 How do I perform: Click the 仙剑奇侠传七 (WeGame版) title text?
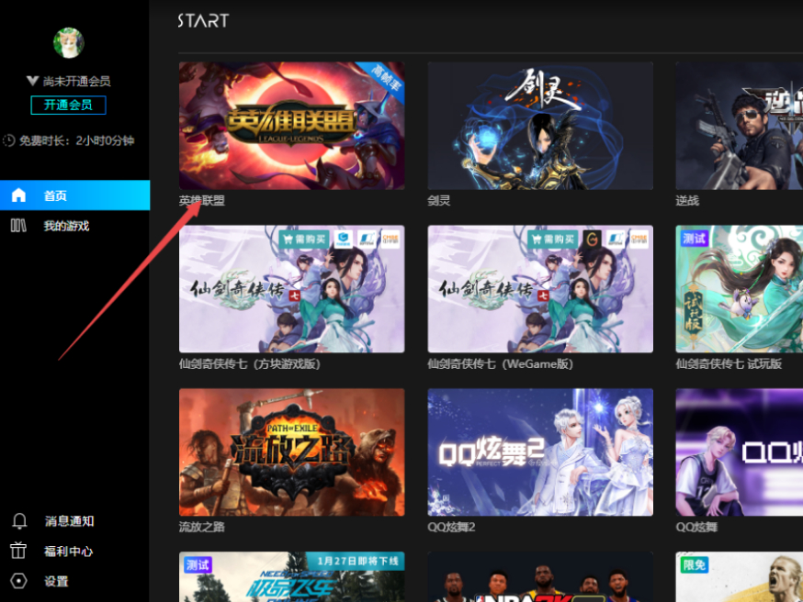pyautogui.click(x=501, y=363)
